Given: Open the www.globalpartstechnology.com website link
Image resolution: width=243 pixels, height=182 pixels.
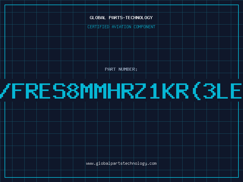Looking at the screenshot, I should (121, 163).
